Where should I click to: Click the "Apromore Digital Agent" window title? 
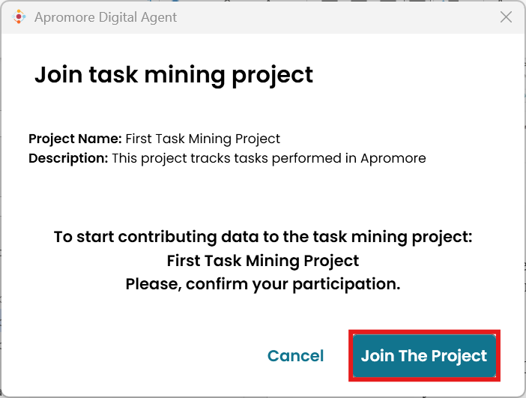pyautogui.click(x=106, y=17)
